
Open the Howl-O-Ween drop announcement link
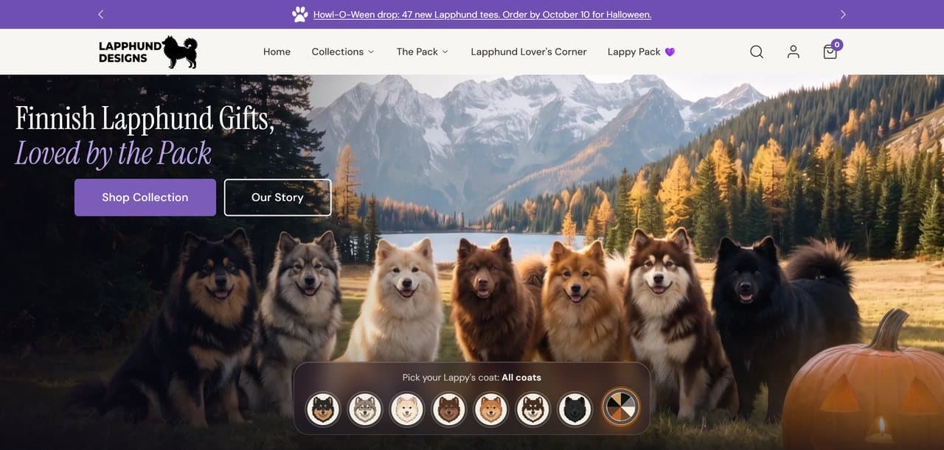click(x=482, y=14)
